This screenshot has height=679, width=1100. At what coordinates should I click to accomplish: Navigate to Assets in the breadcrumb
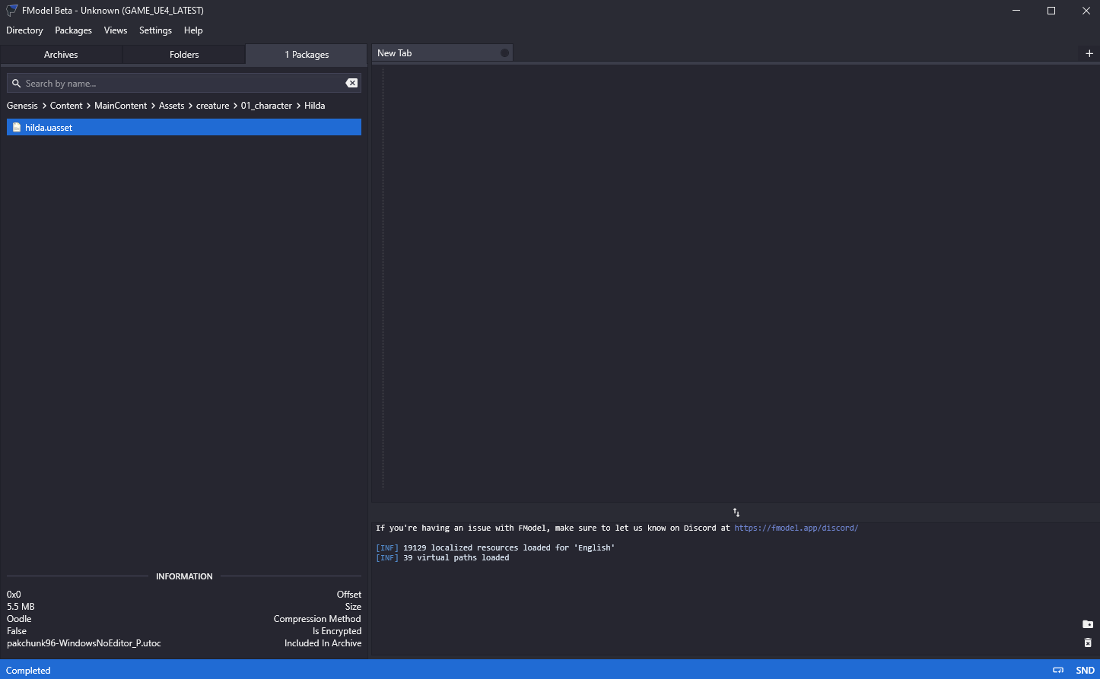(x=172, y=106)
